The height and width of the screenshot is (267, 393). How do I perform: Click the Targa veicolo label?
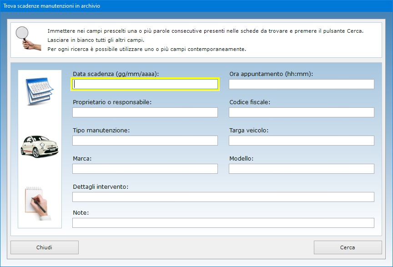249,131
